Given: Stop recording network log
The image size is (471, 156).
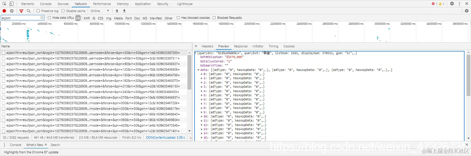Looking at the screenshot, I should tap(4, 11).
